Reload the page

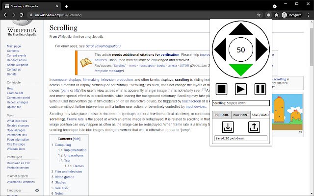21,15
